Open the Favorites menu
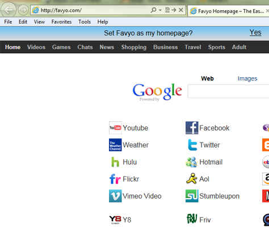 point(61,22)
